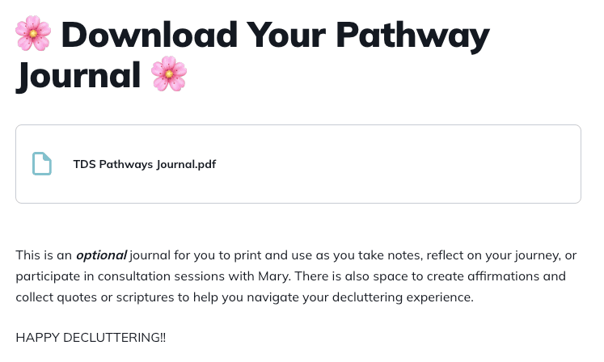604x362 pixels.
Task: Click the bold italic word optional
Action: coord(101,255)
